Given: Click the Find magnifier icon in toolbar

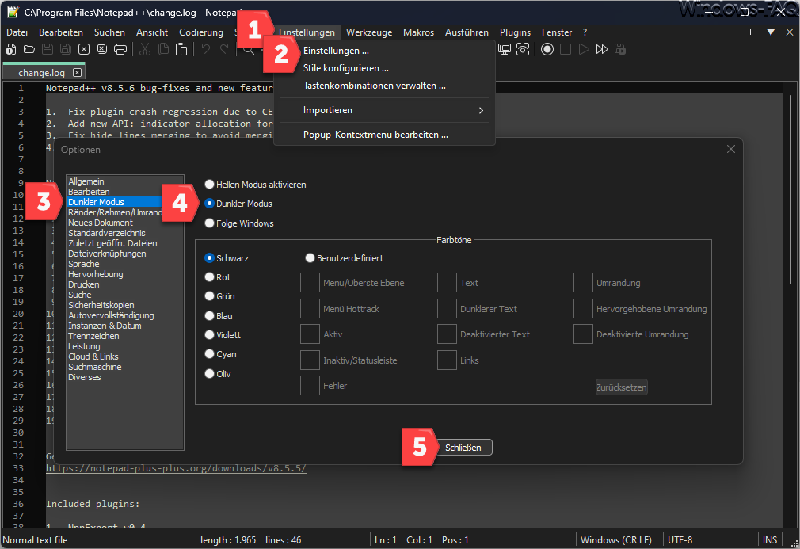Looking at the screenshot, I should pyautogui.click(x=249, y=49).
